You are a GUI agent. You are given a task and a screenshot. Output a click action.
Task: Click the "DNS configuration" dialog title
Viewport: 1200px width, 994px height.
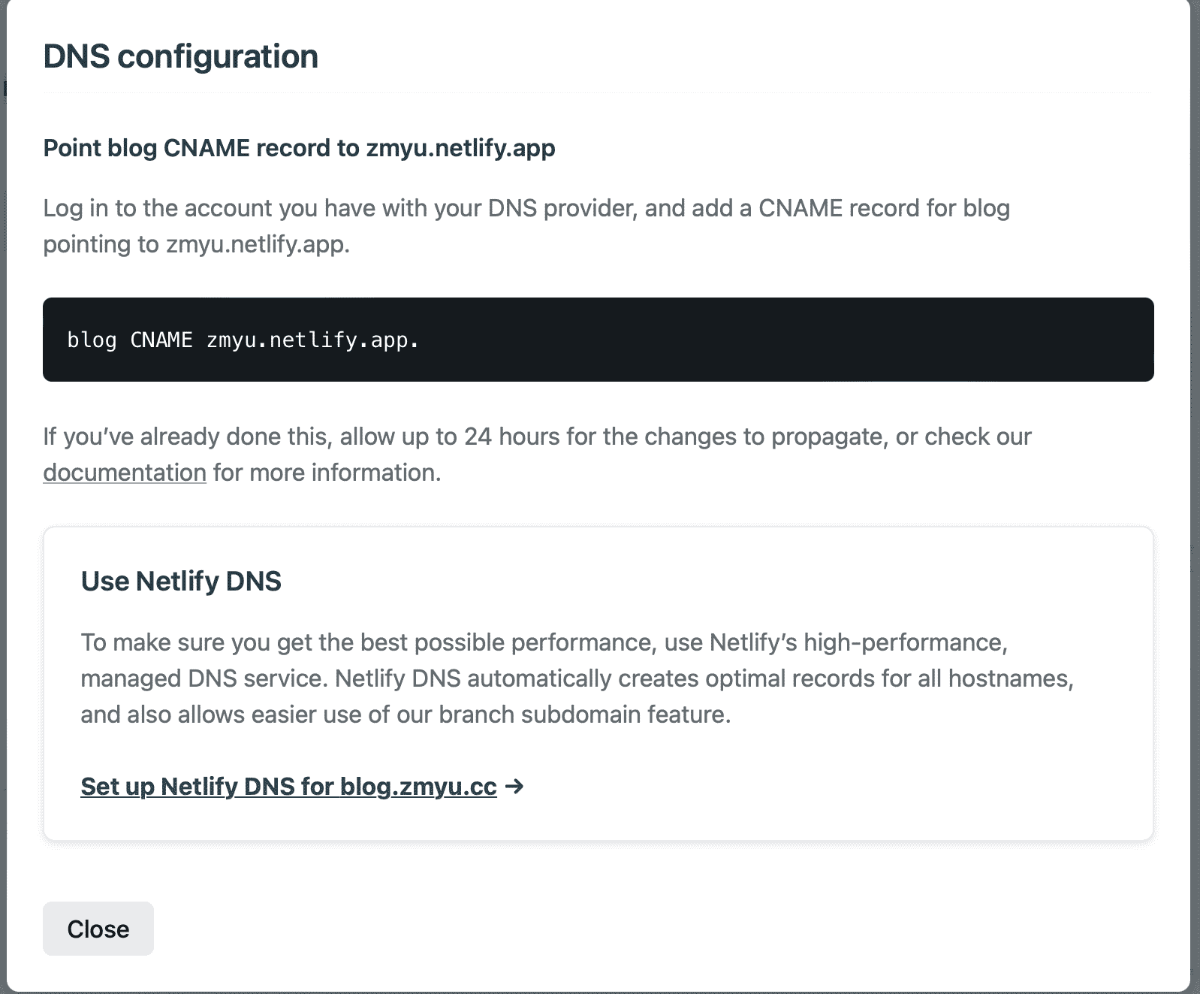coord(180,56)
